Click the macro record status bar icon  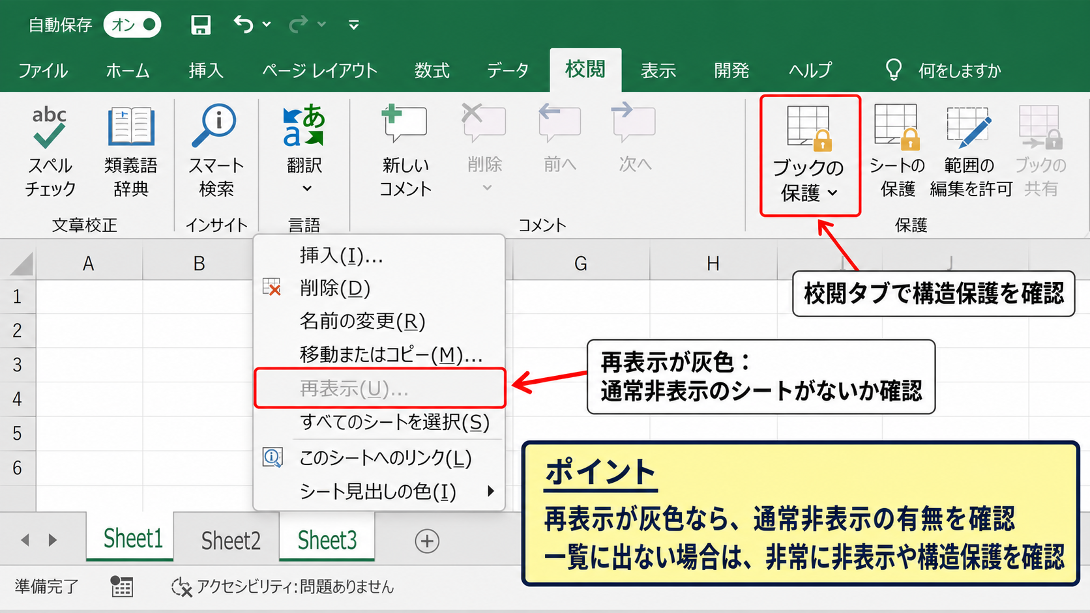pos(121,586)
